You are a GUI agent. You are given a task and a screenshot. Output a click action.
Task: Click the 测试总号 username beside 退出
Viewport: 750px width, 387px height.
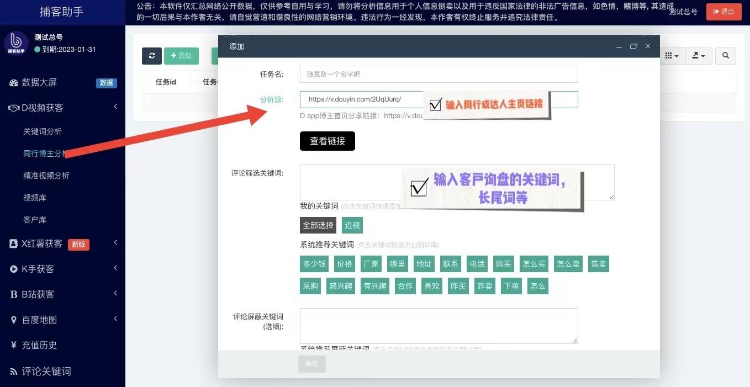(683, 12)
